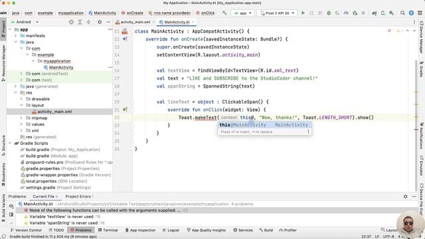Click the override gutter icon on line 21
The height and width of the screenshot is (239, 425).
click(x=125, y=110)
